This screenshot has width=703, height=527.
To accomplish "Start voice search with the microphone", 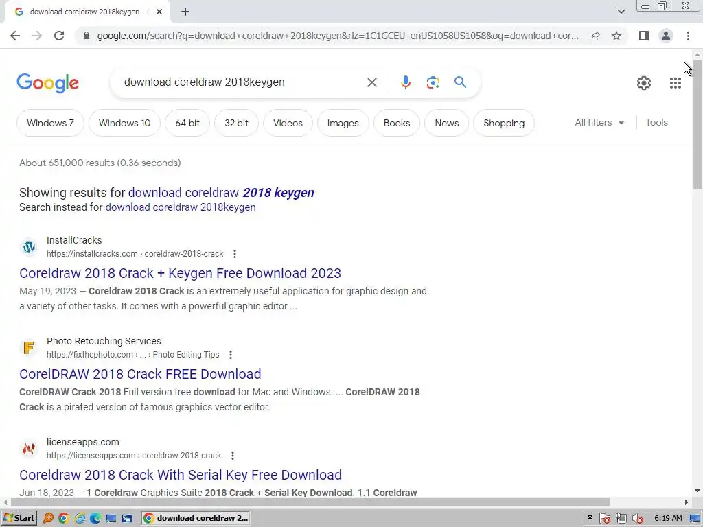I will point(405,82).
